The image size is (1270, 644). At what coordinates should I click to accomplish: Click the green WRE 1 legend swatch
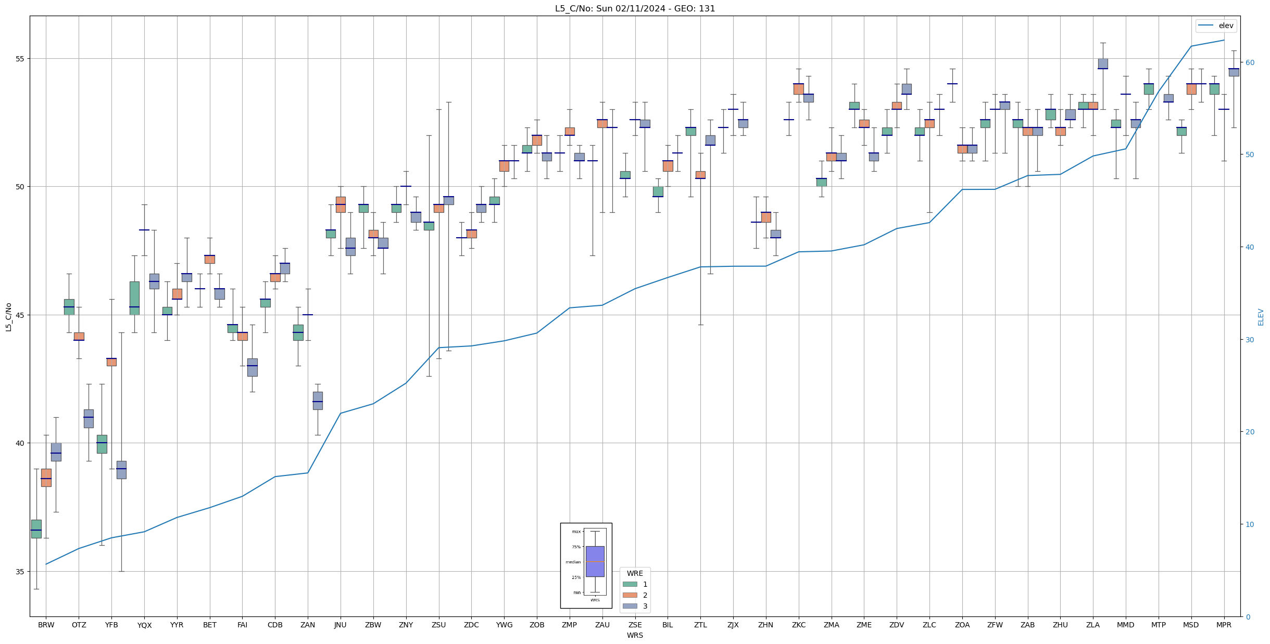[630, 584]
